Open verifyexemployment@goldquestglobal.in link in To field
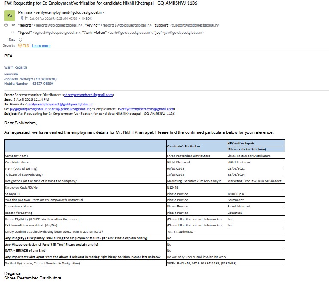Viewport: 329px width, 282px height. coord(60,104)
